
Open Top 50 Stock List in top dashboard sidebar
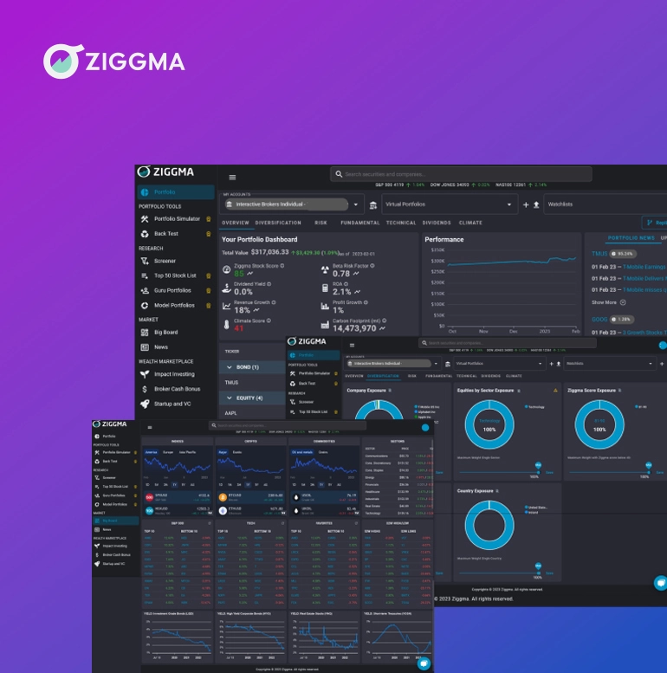(x=175, y=275)
